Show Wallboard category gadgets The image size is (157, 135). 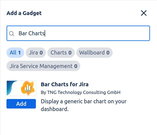[94, 53]
